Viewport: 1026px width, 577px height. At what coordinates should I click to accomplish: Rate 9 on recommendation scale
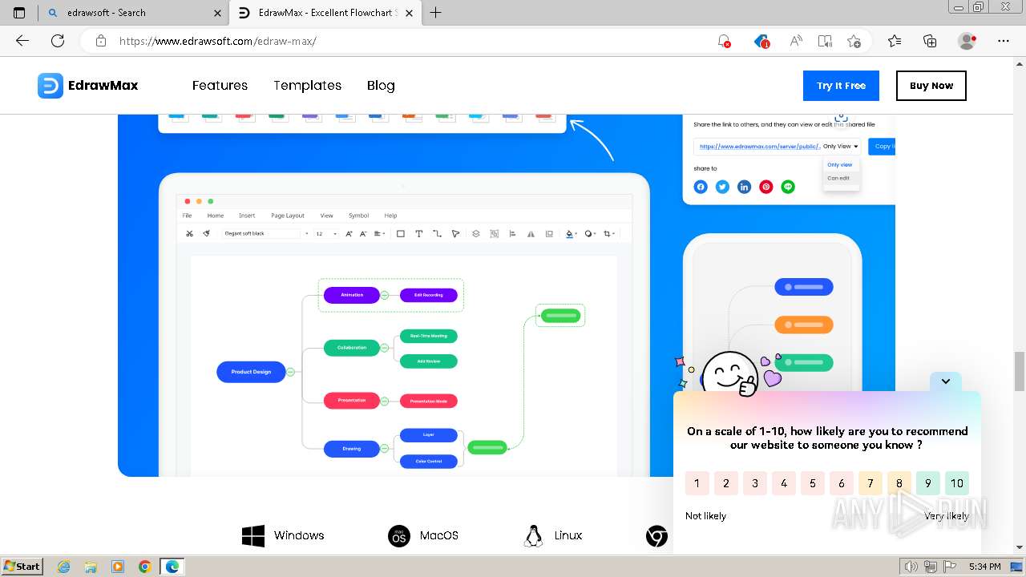tap(928, 483)
